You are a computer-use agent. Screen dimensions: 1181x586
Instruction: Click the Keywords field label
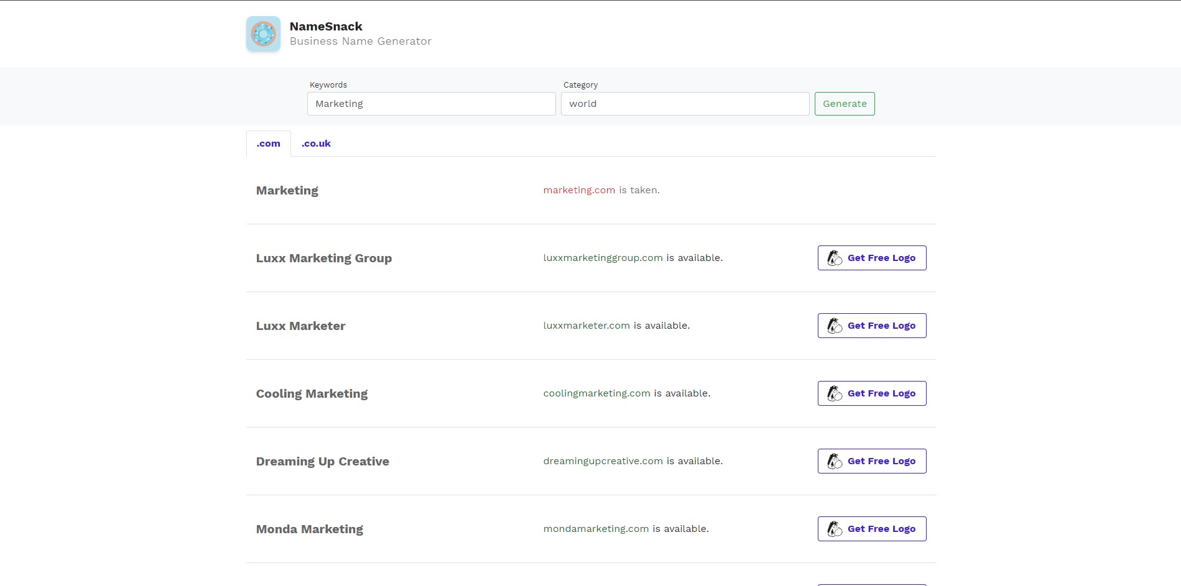[328, 85]
